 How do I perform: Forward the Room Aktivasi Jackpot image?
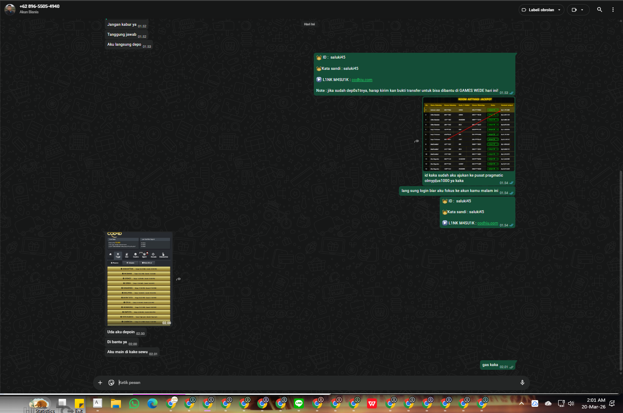coord(416,141)
